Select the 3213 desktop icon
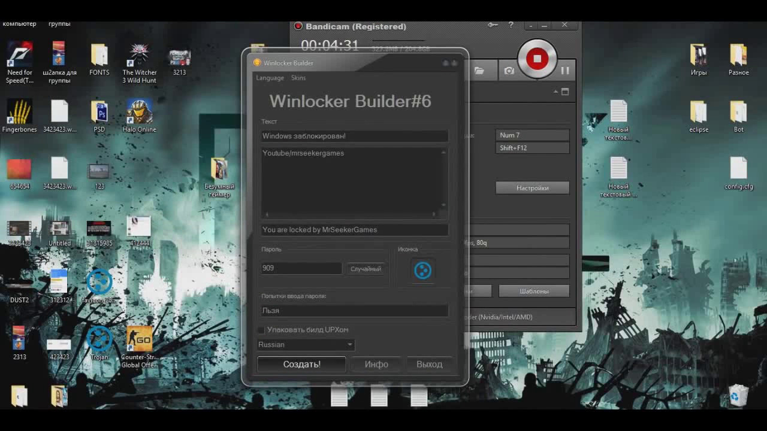 [x=179, y=62]
